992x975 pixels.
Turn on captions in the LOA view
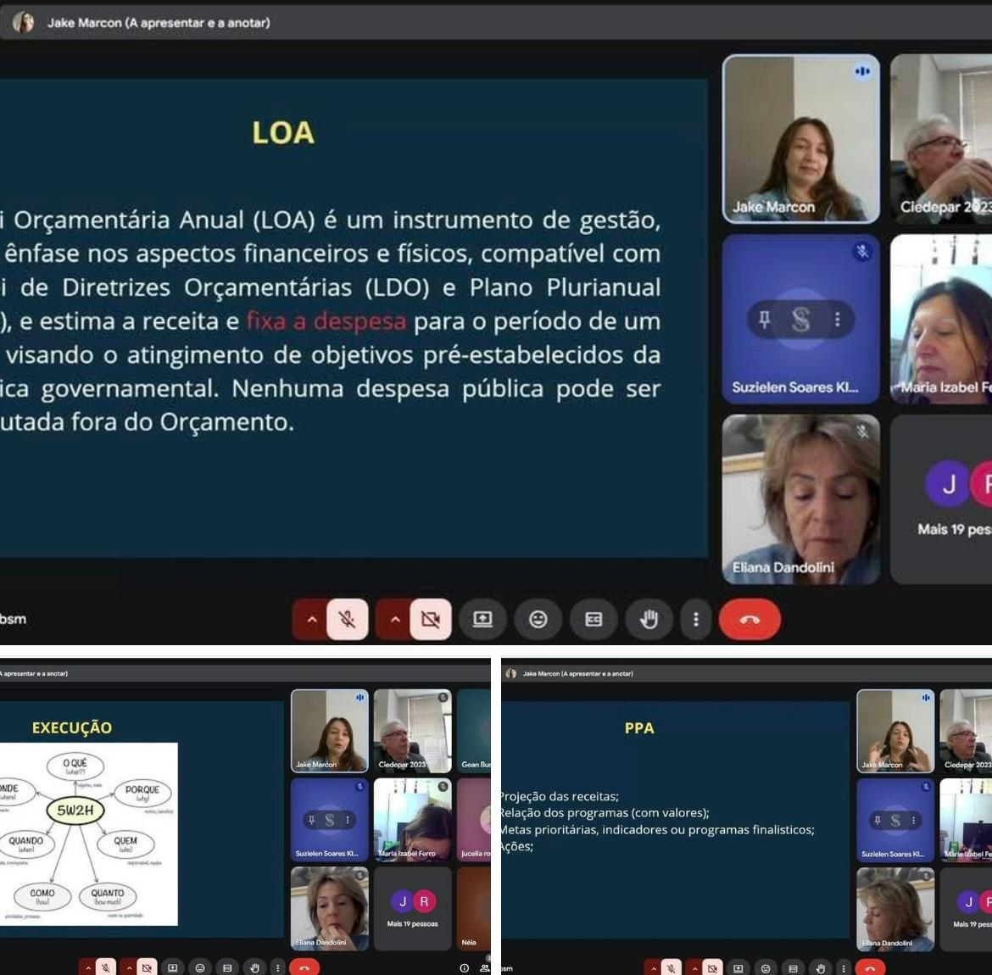[x=594, y=619]
